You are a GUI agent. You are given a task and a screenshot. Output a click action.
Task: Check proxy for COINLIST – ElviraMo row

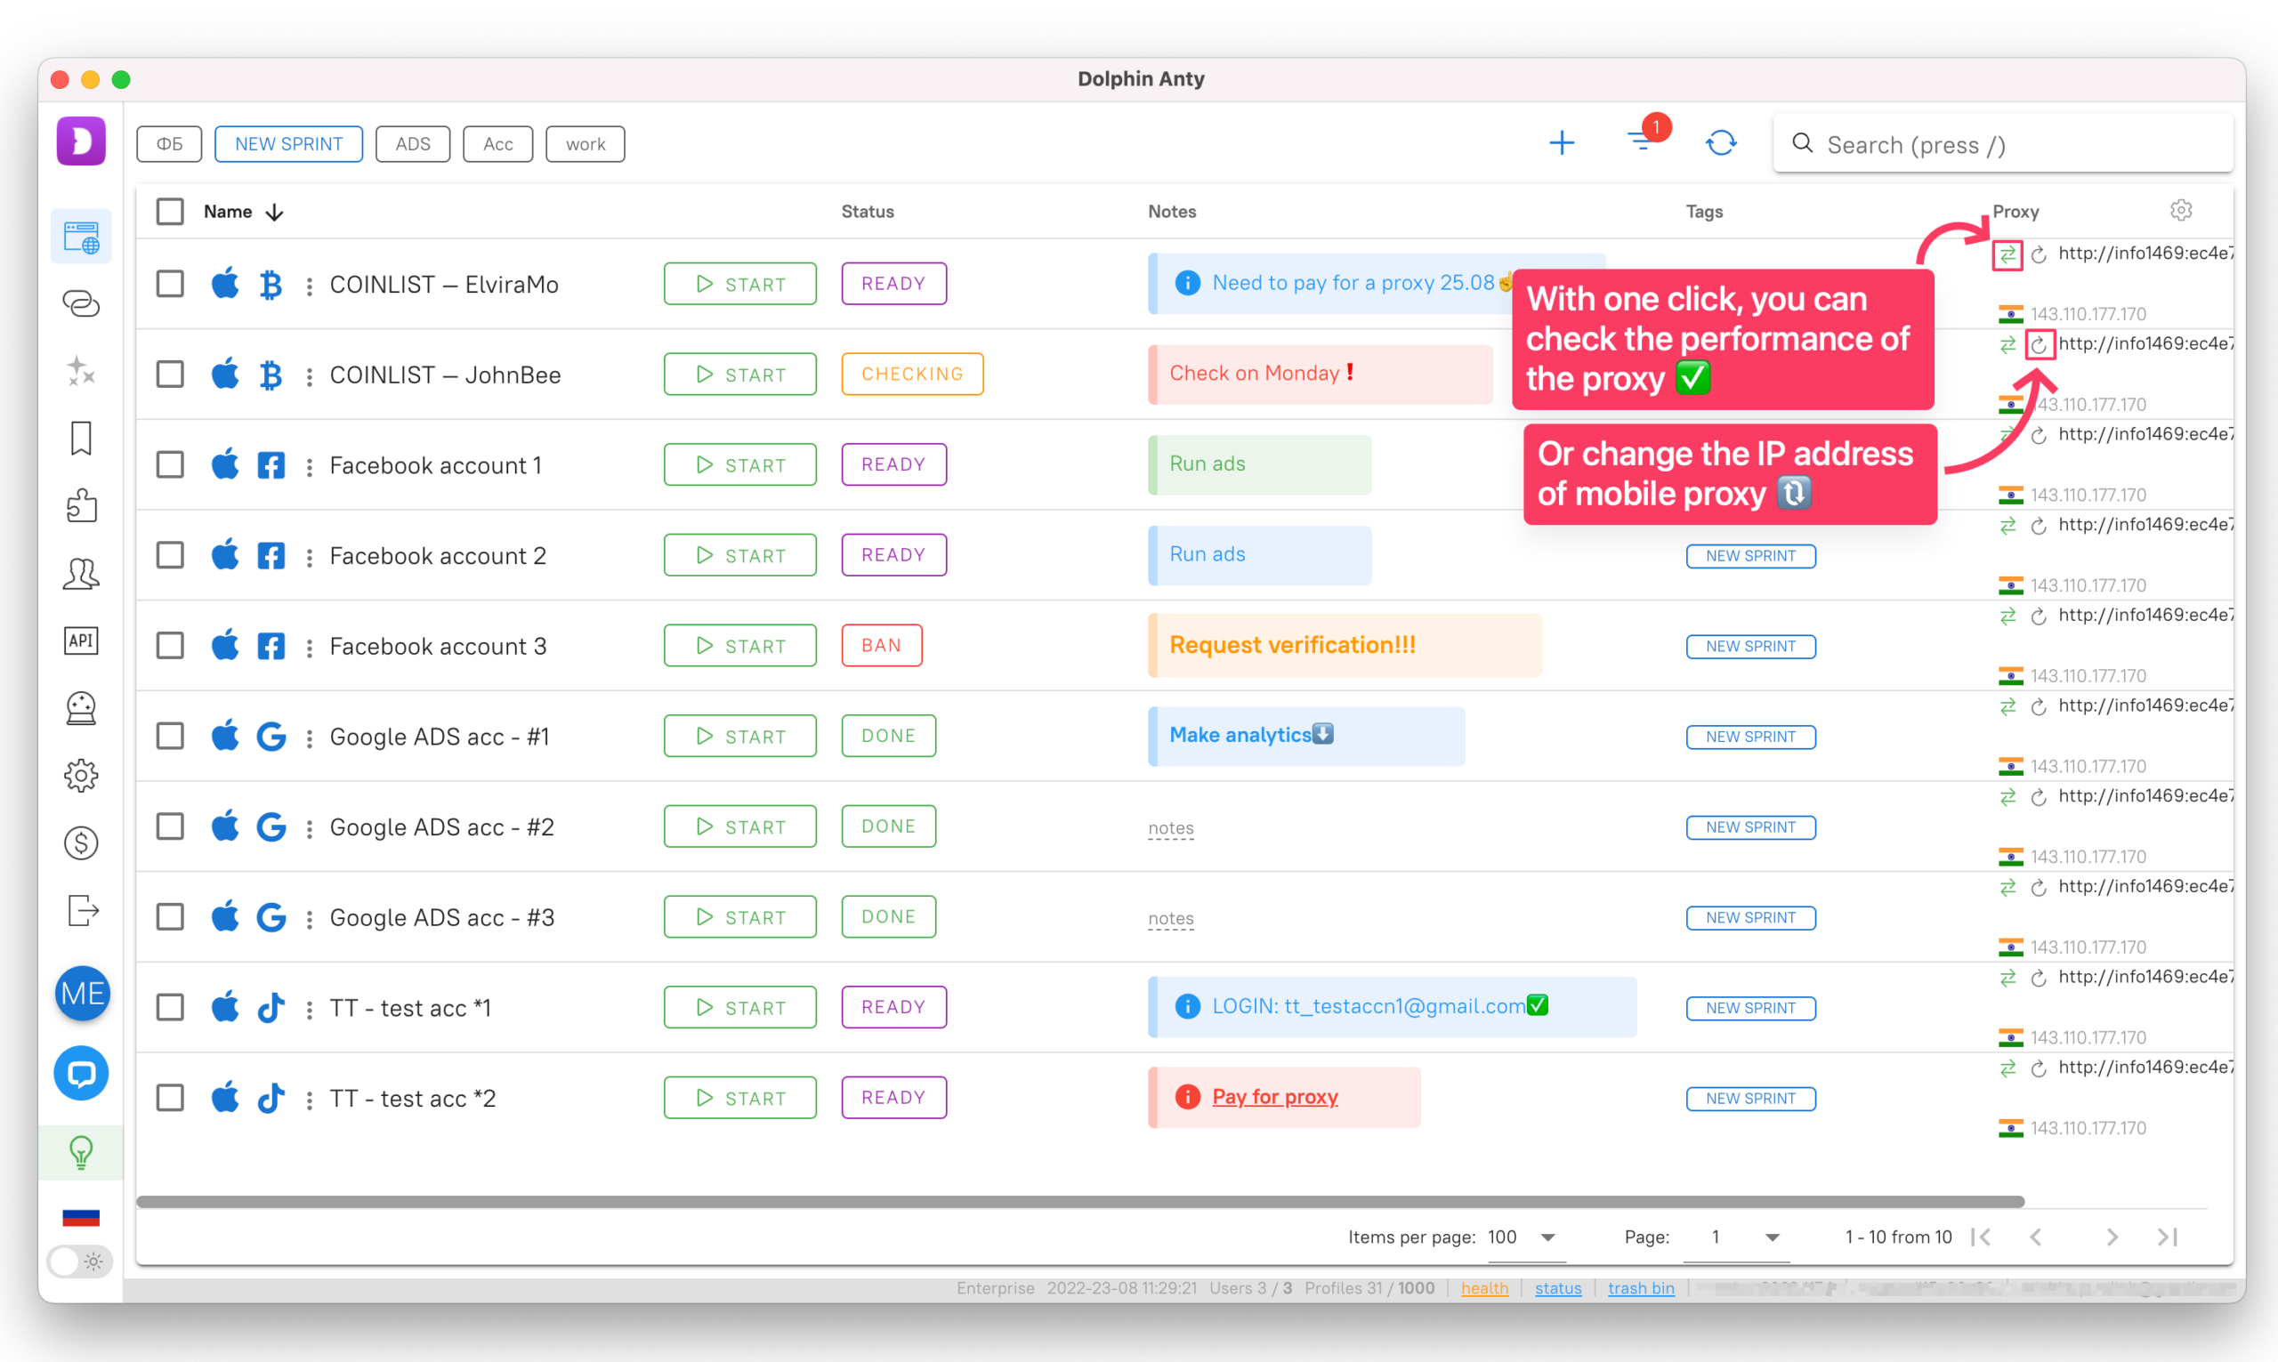(x=2007, y=254)
